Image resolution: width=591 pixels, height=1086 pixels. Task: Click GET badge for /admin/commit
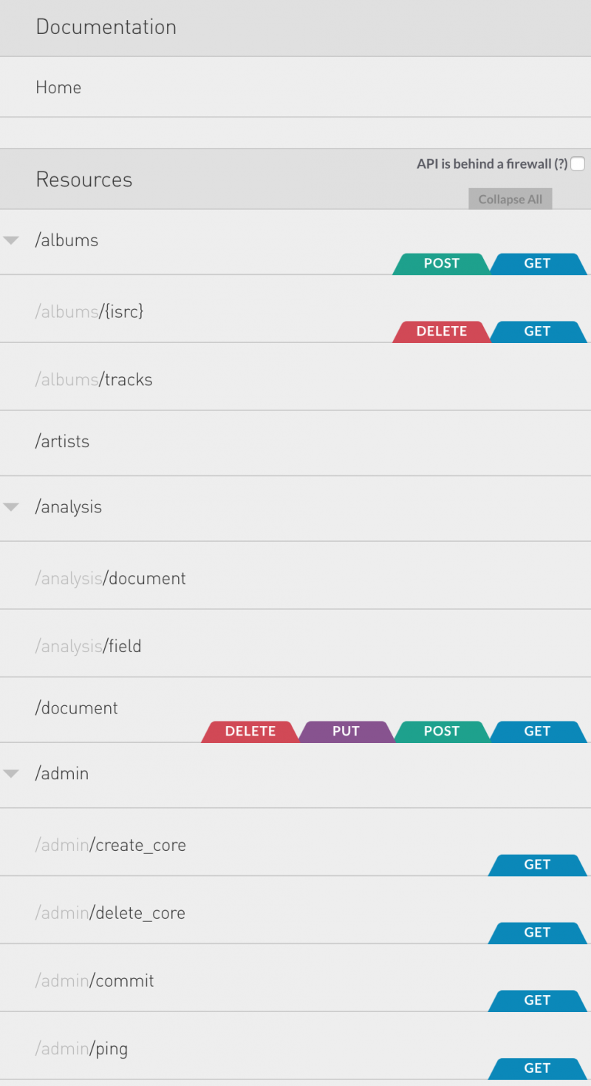click(x=537, y=1001)
